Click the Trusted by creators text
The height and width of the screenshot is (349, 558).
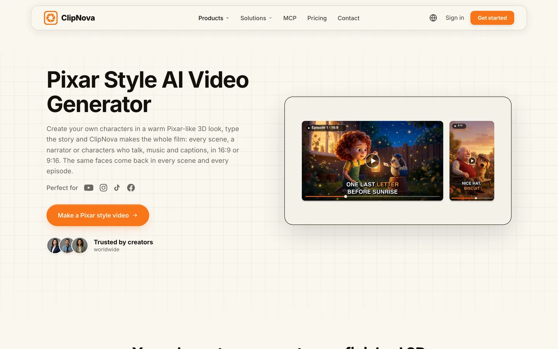[123, 242]
